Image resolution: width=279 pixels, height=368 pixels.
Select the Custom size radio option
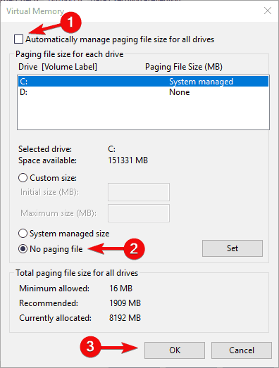(x=23, y=177)
